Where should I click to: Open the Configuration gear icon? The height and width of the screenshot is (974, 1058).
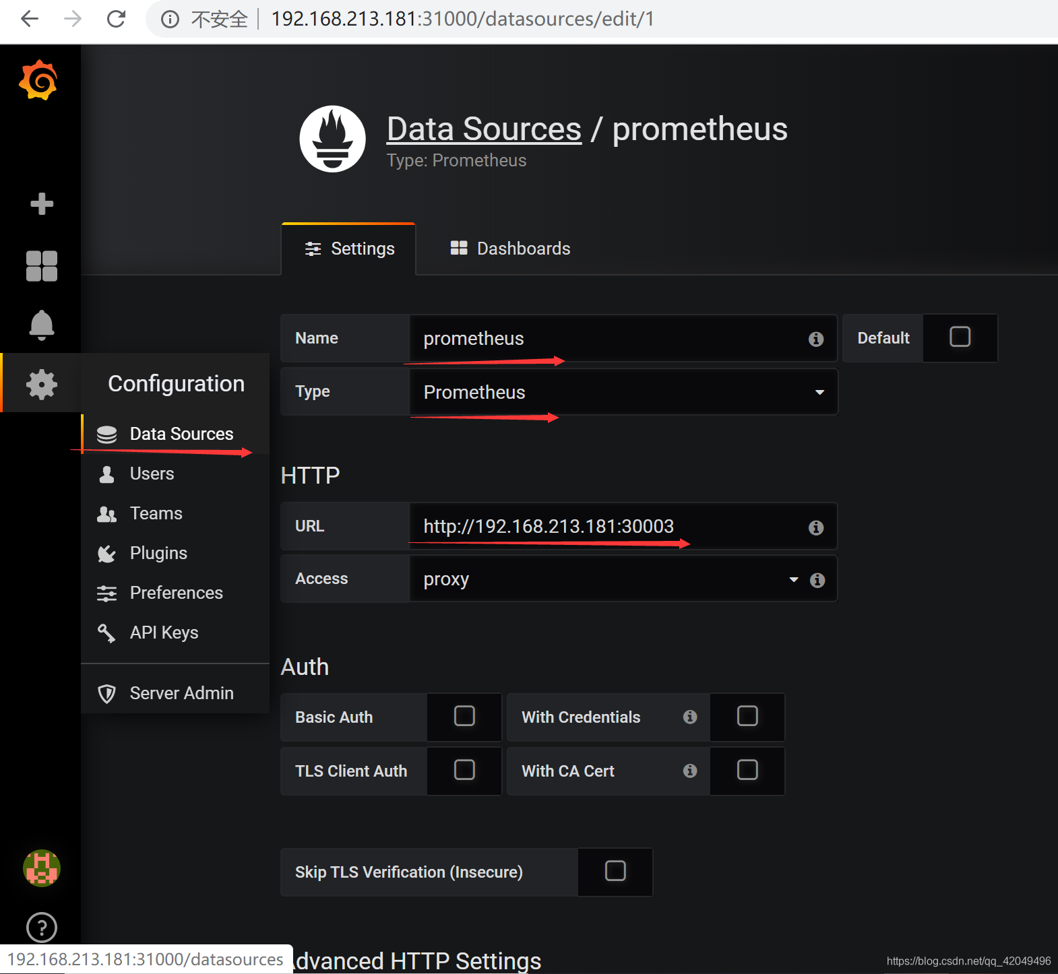click(42, 384)
